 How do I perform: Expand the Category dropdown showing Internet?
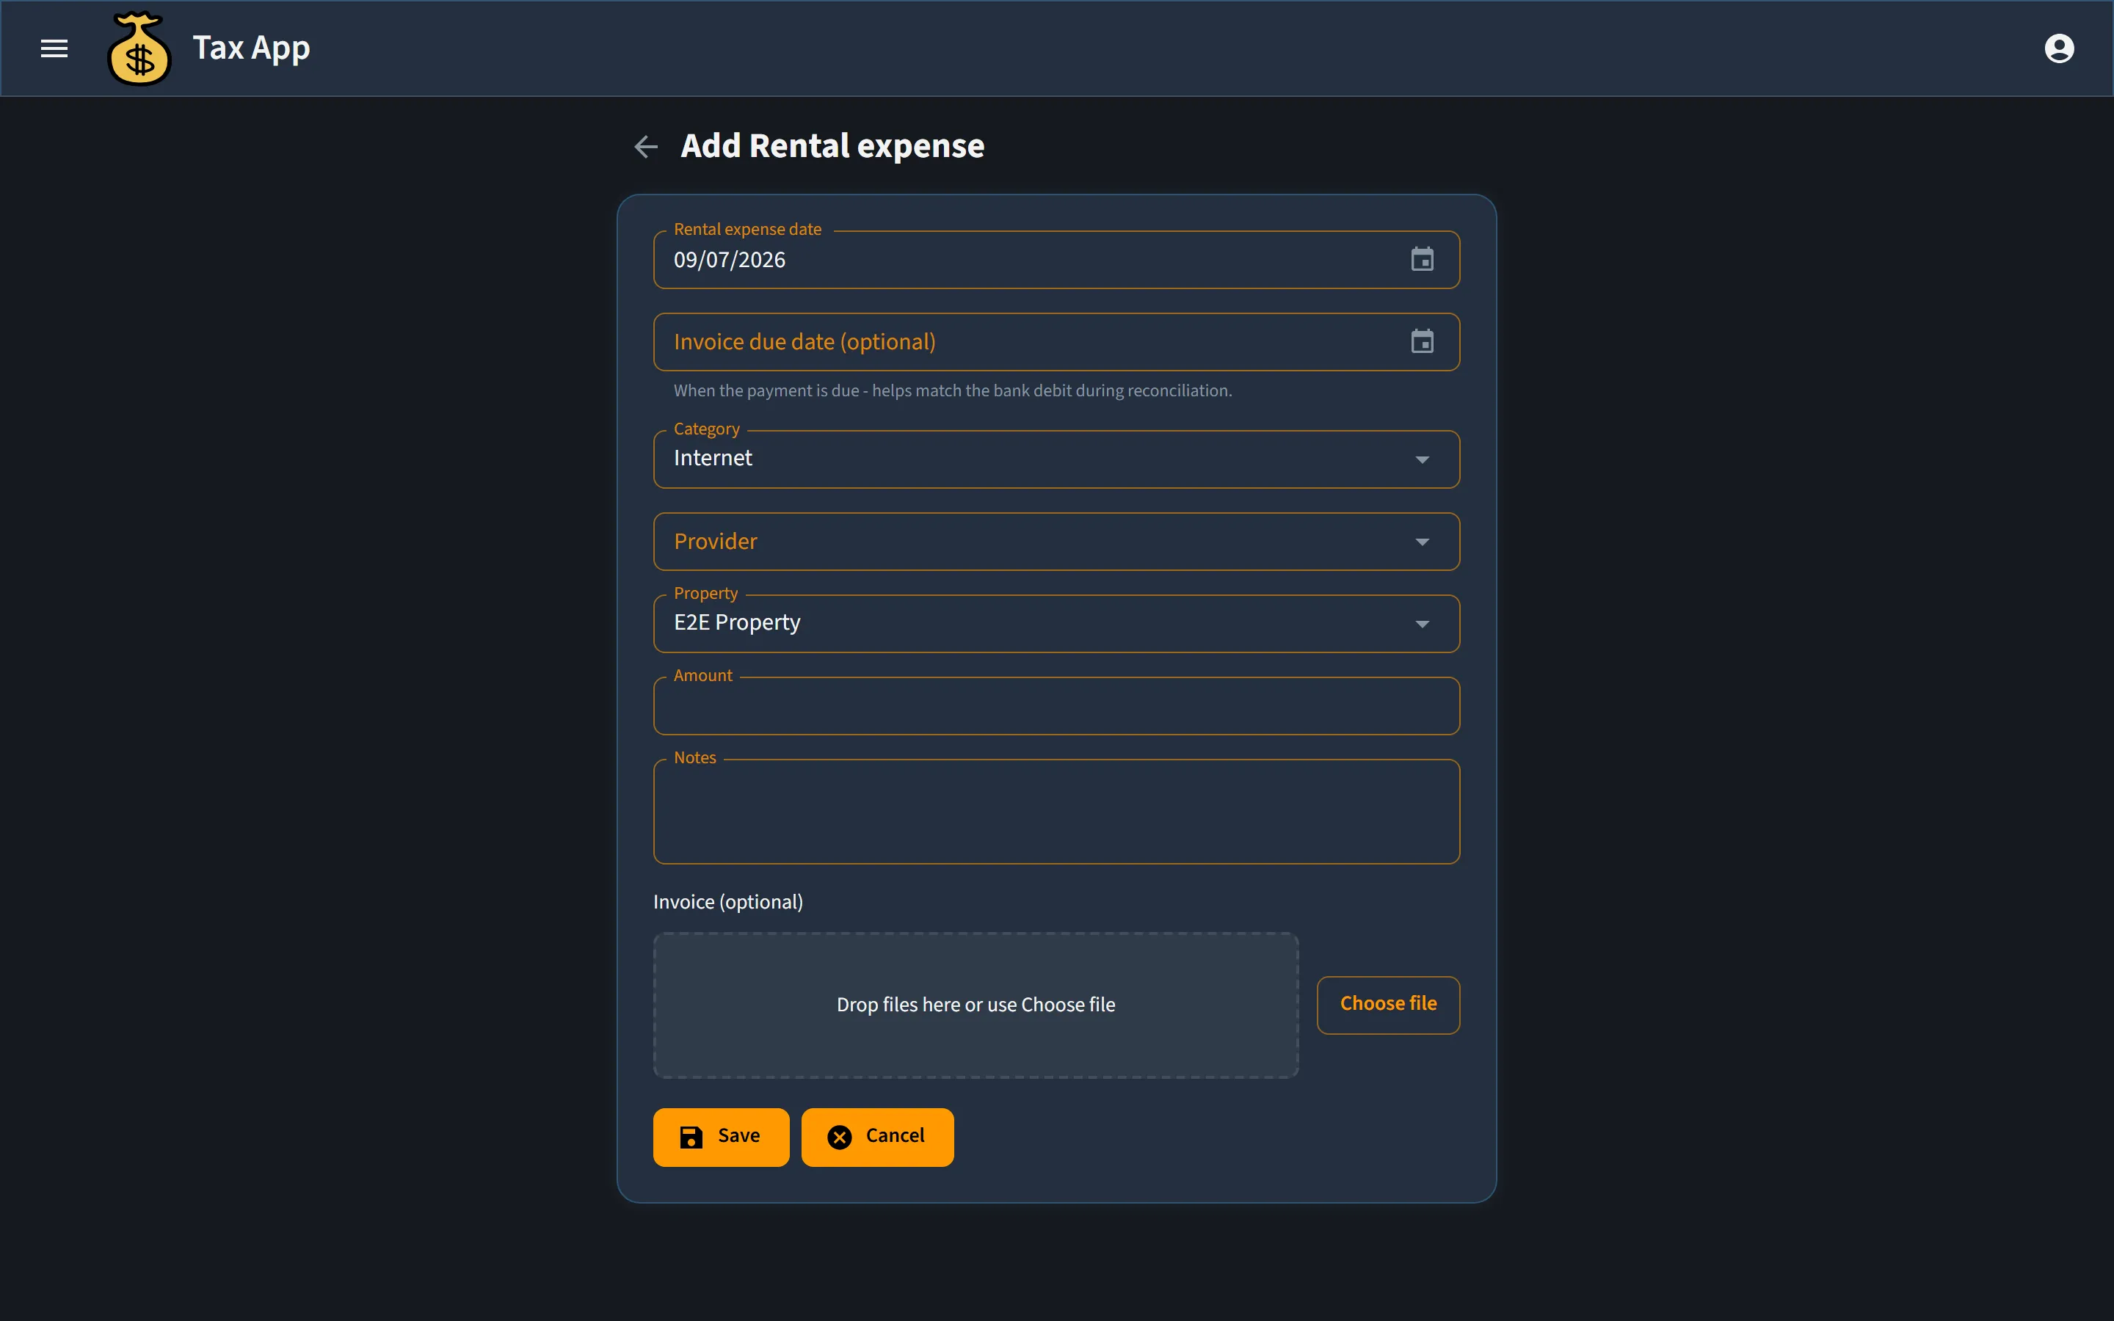[x=1056, y=459]
